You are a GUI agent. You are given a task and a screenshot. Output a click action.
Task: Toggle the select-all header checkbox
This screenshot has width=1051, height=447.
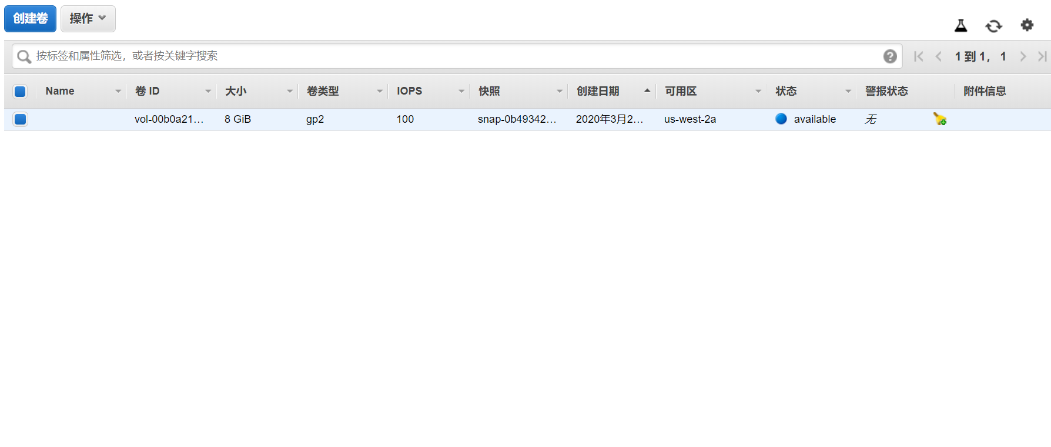pyautogui.click(x=20, y=91)
